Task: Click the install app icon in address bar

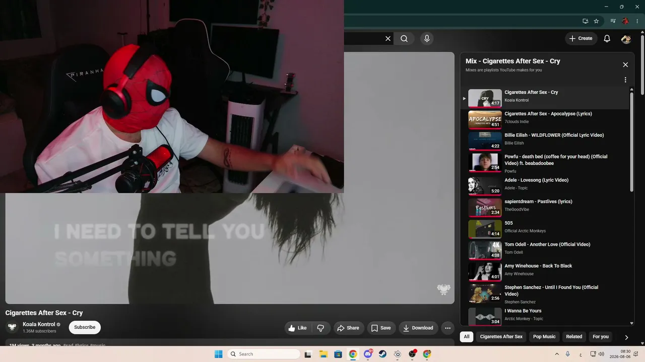Action: (585, 21)
